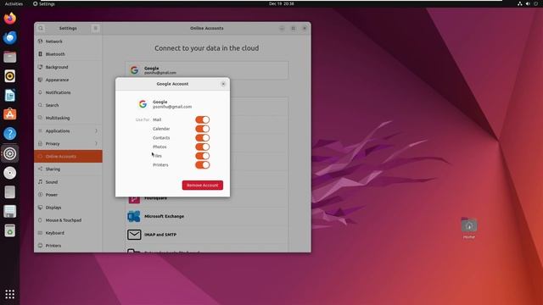Click the IMAP and SMTP envelope icon

tap(134, 235)
